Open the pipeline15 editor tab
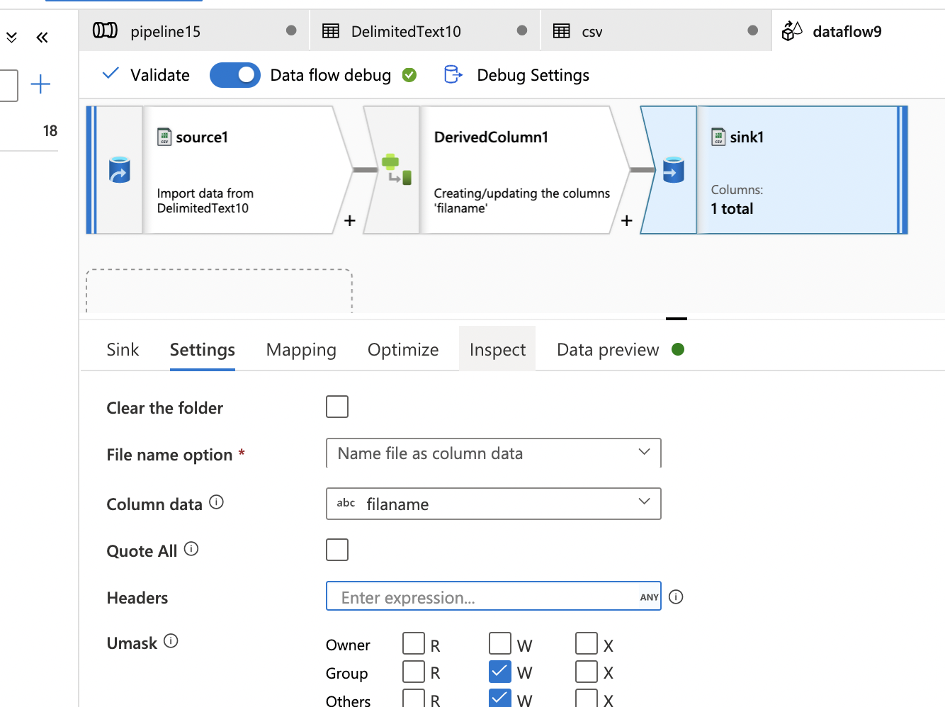 (x=194, y=31)
